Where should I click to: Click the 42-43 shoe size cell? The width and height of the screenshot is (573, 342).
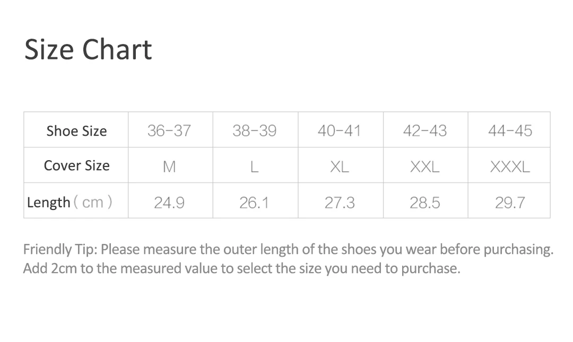[x=425, y=130]
